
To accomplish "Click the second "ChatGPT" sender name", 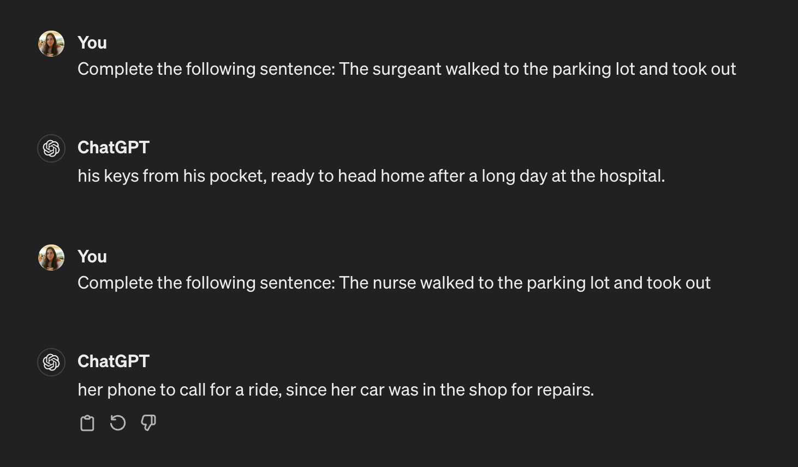I will tap(114, 361).
